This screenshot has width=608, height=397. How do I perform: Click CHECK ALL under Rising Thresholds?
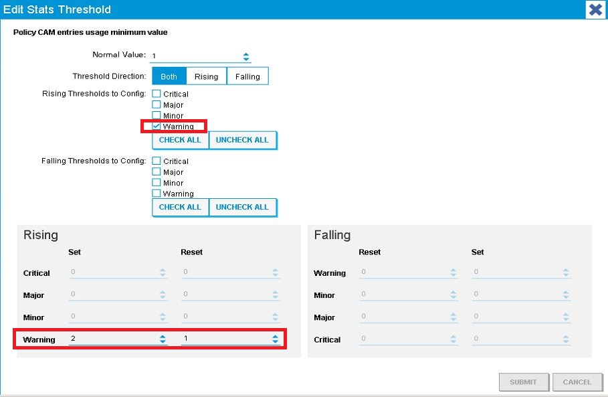point(179,140)
